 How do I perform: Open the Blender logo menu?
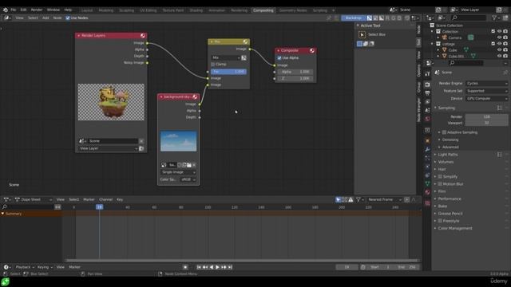coord(6,10)
